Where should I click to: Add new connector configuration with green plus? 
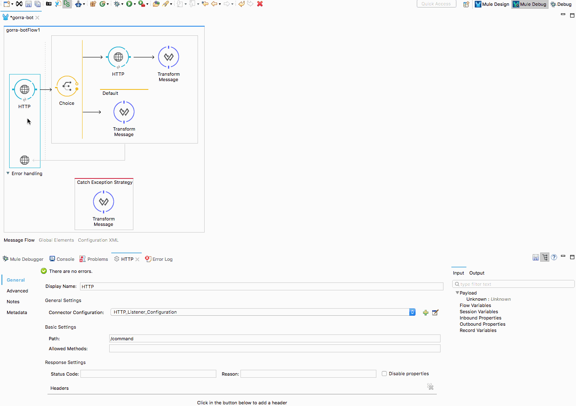pyautogui.click(x=426, y=313)
